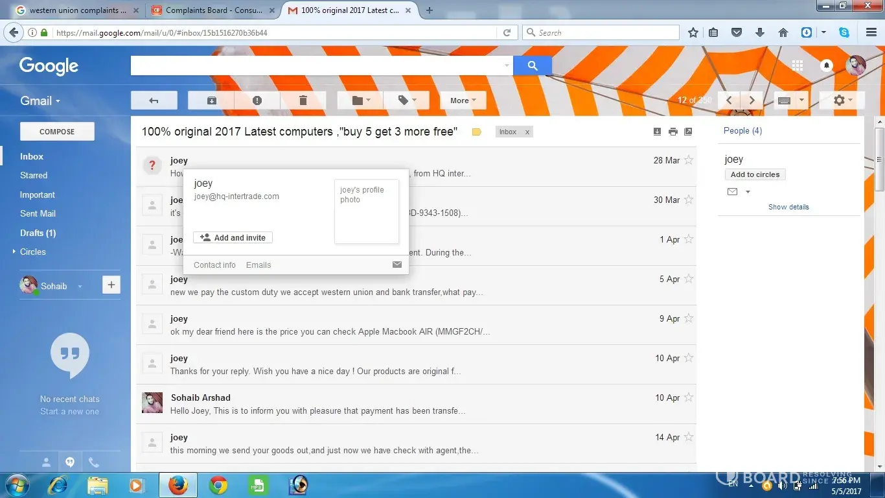Viewport: 885px width, 498px height.
Task: Open the Inbox folder
Action: click(32, 156)
